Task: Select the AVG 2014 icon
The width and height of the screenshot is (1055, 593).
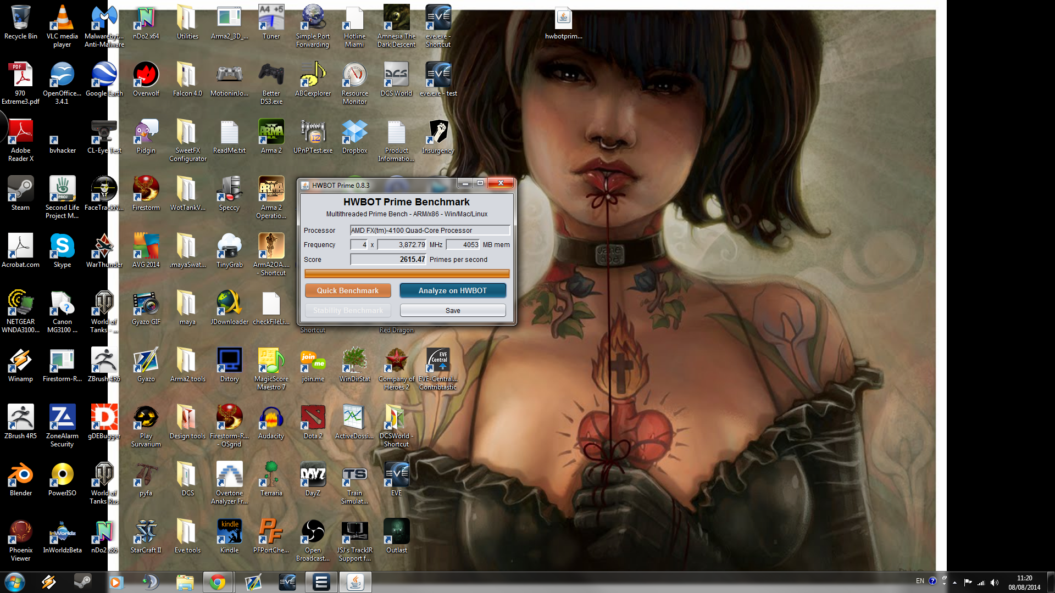Action: click(146, 250)
